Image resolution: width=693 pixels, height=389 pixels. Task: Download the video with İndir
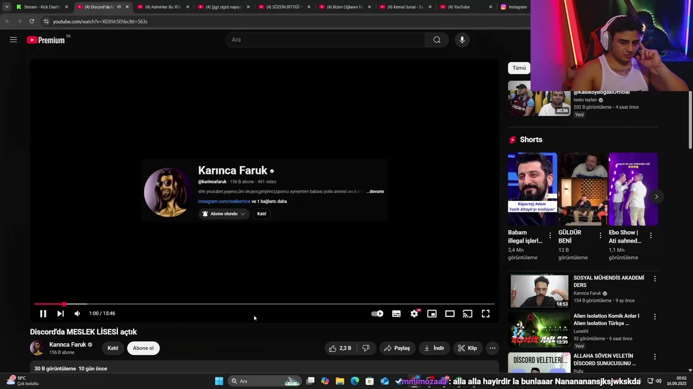[434, 348]
